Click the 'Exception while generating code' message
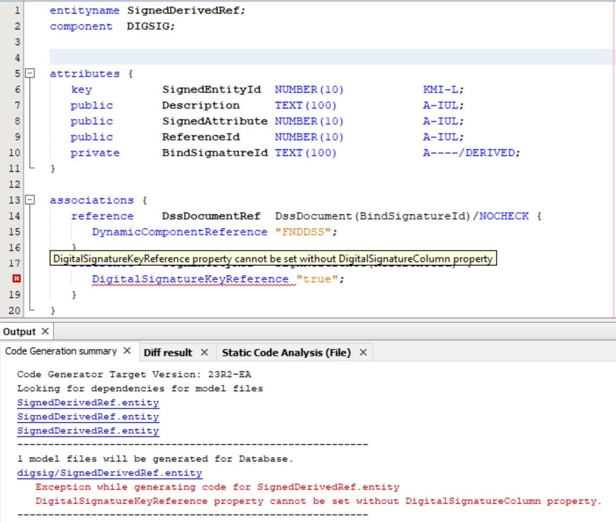The width and height of the screenshot is (616, 522). click(x=217, y=487)
